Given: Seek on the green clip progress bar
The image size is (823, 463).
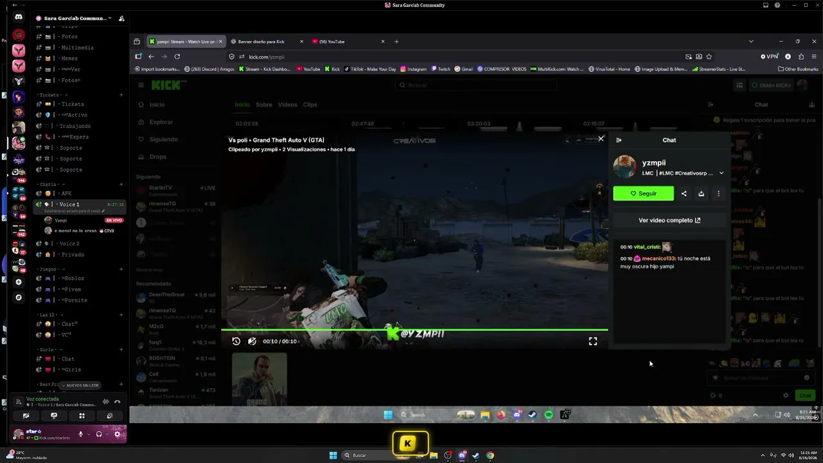Looking at the screenshot, I should coord(415,330).
